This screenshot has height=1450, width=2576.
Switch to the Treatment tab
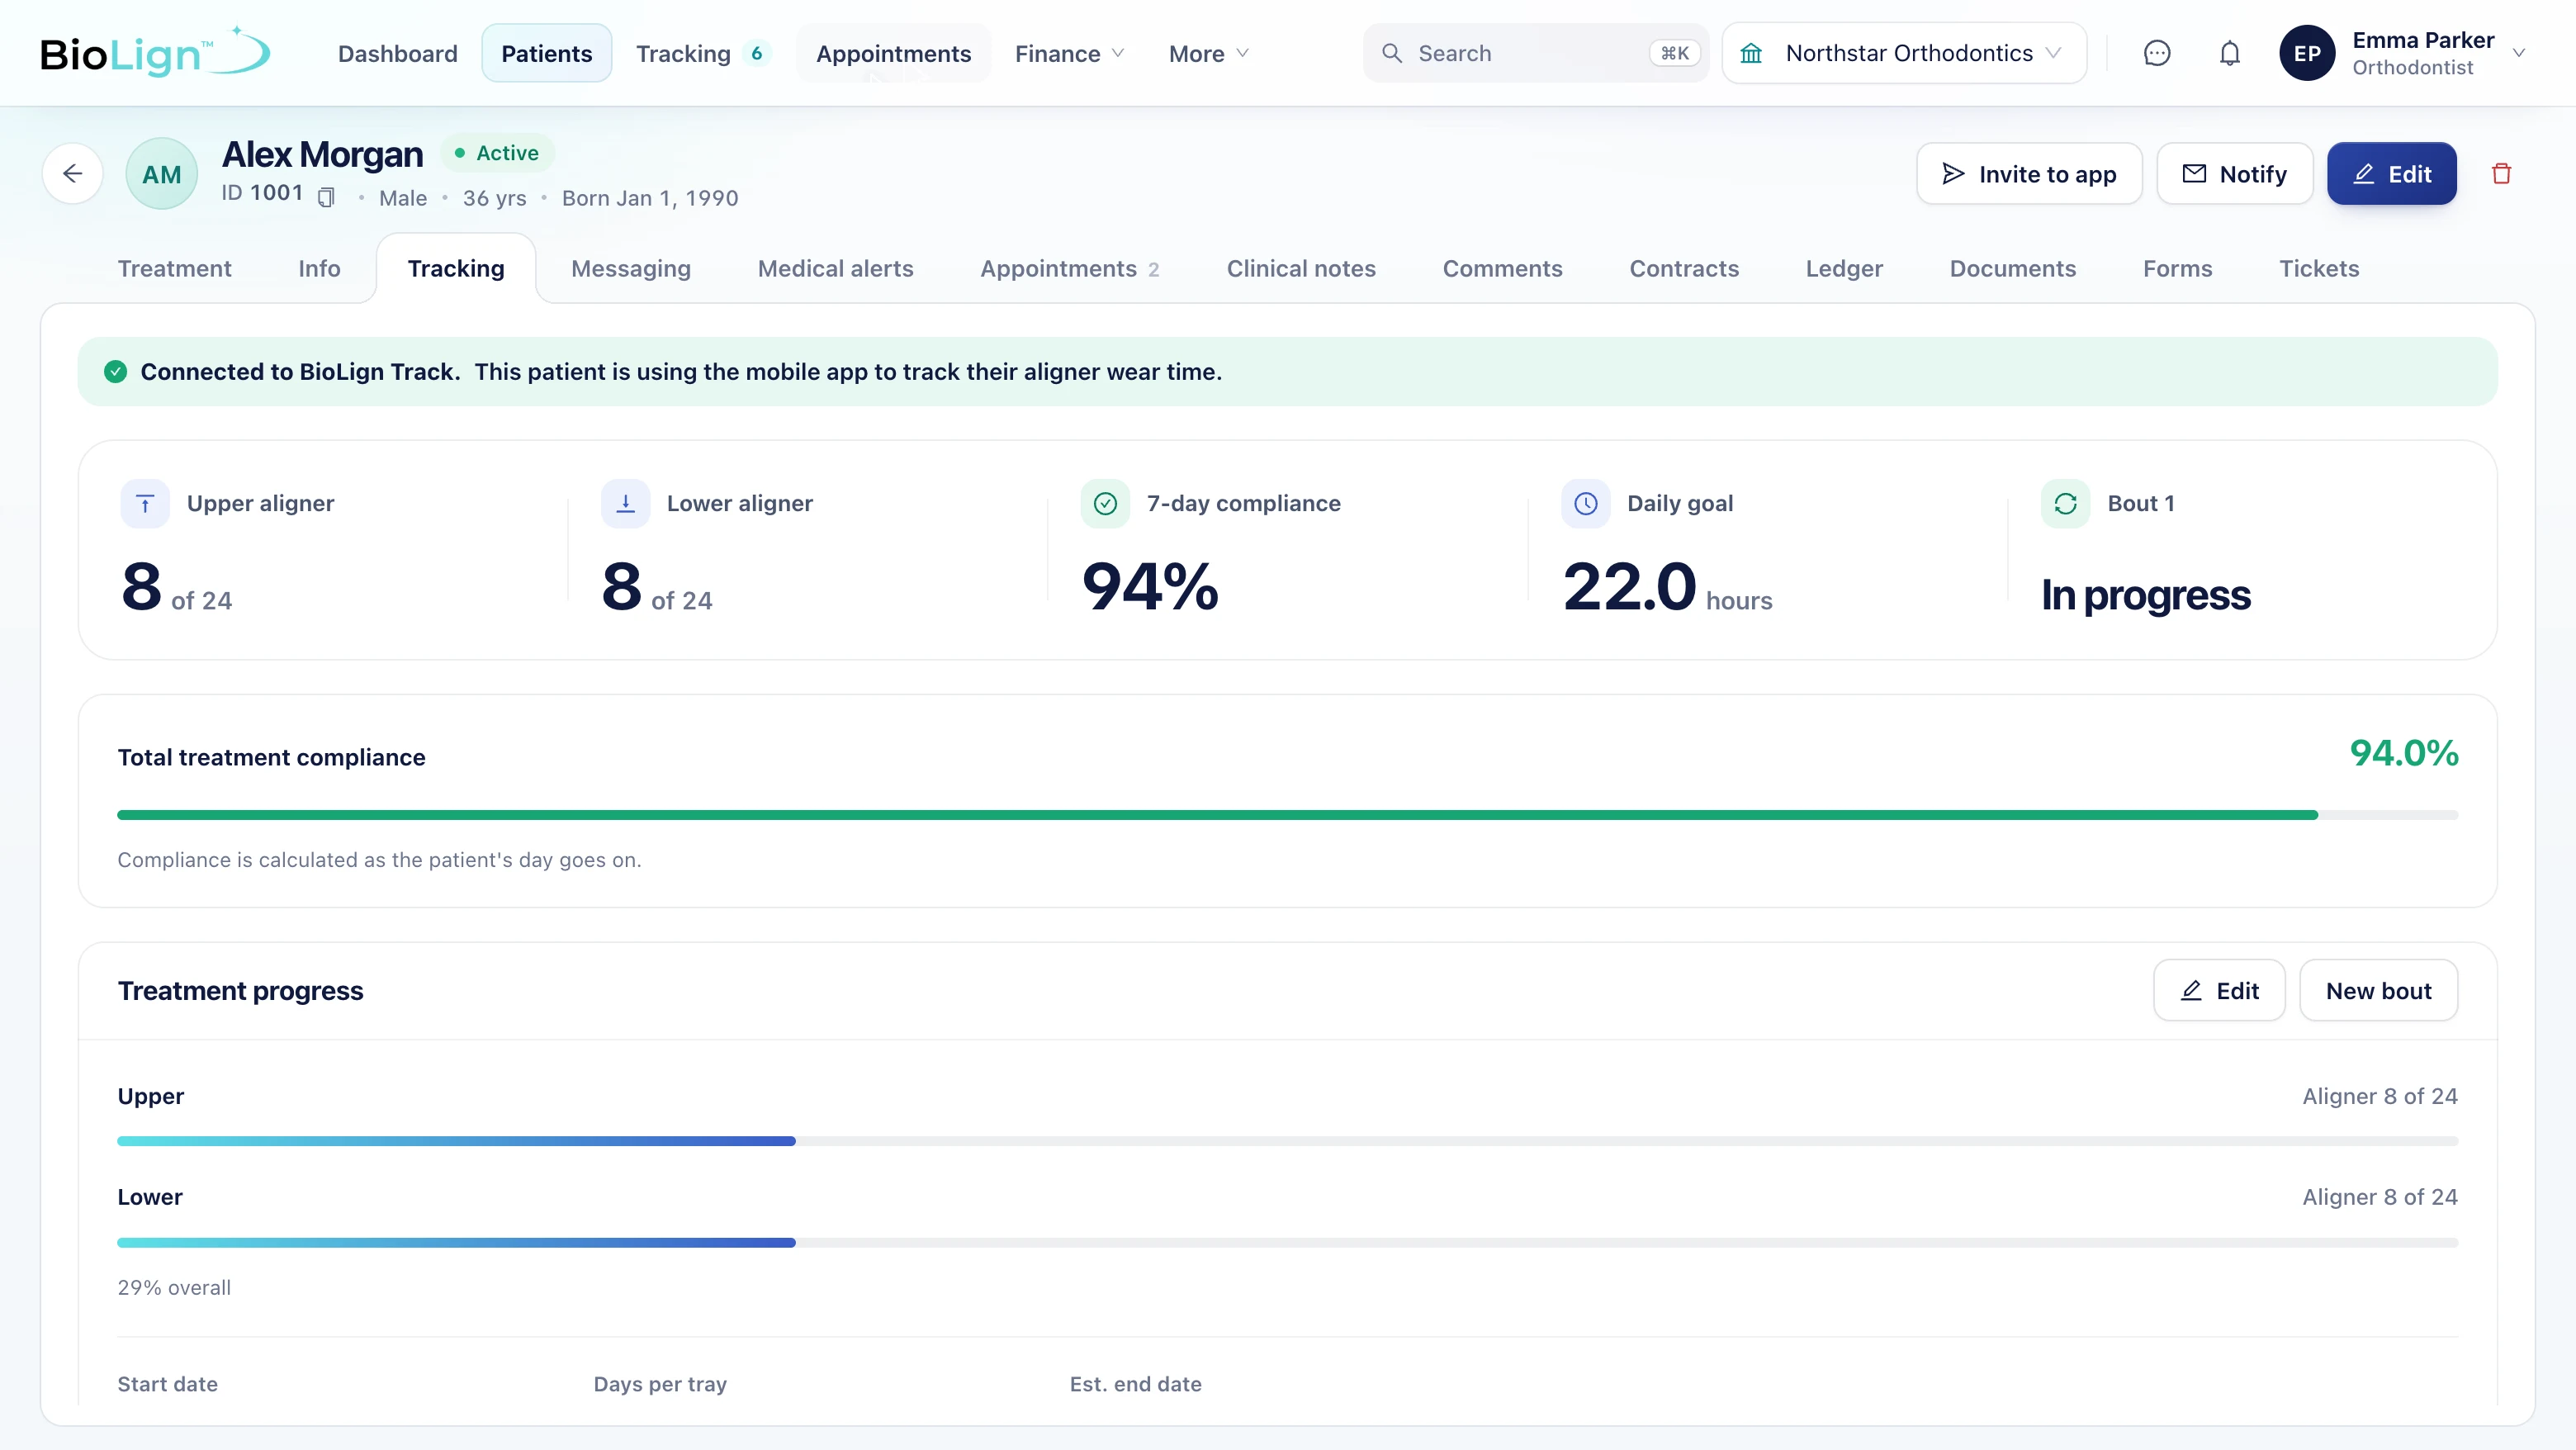[174, 268]
